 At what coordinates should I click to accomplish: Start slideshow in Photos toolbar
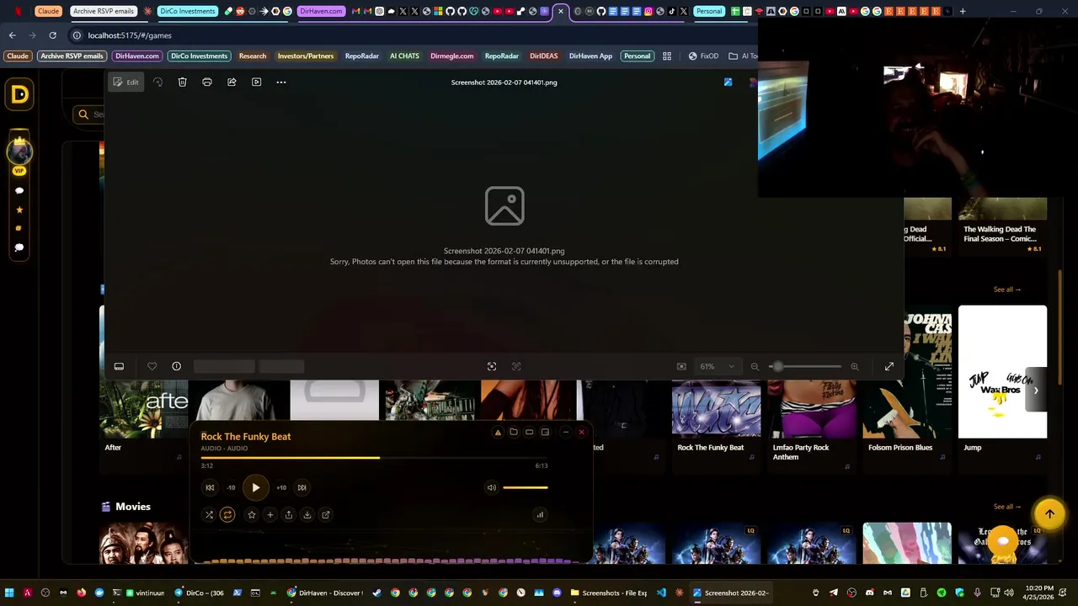tap(257, 82)
